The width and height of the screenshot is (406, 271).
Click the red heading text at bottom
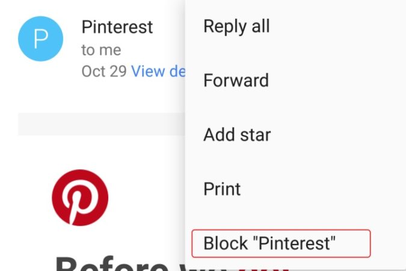263,269
